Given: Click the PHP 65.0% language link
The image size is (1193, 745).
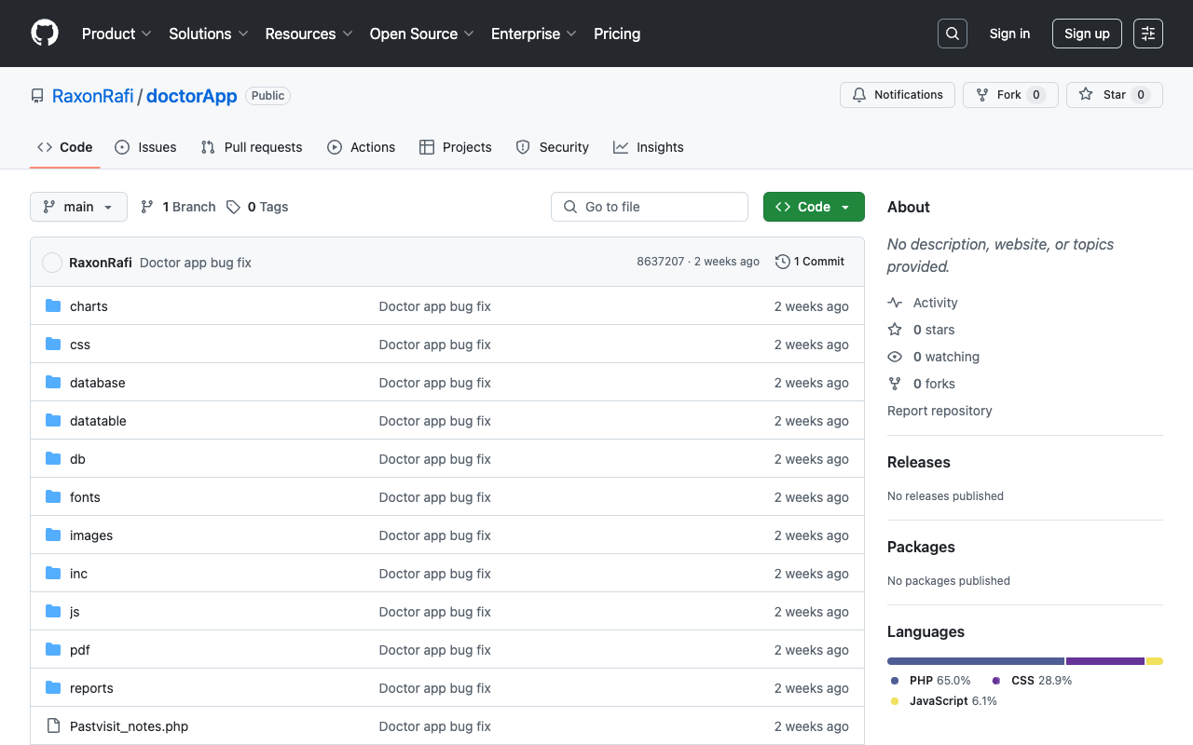Looking at the screenshot, I should [931, 681].
